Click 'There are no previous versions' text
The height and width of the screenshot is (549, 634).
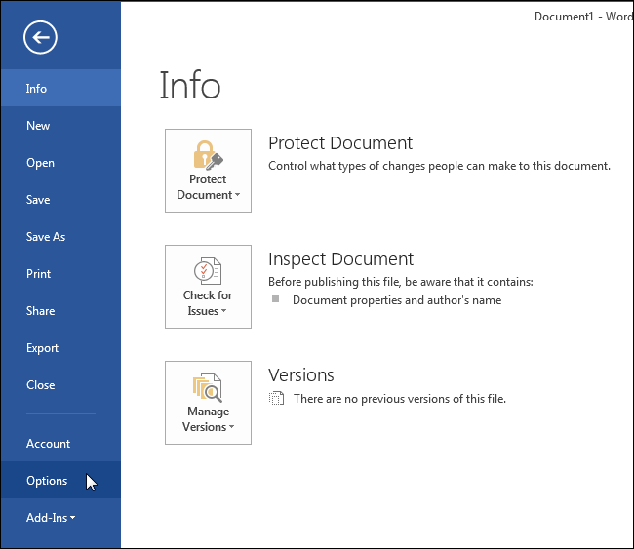tap(400, 399)
